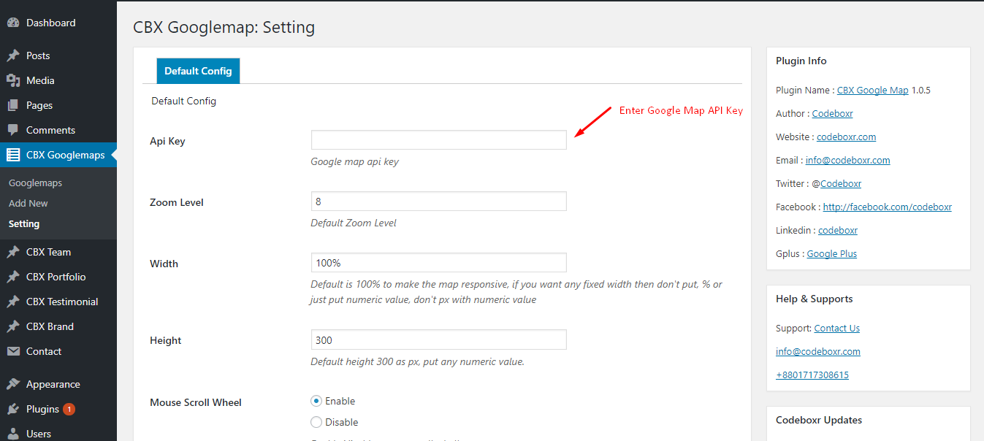The image size is (984, 441).
Task: Select the Disable mouse scroll wheel option
Action: click(x=316, y=422)
